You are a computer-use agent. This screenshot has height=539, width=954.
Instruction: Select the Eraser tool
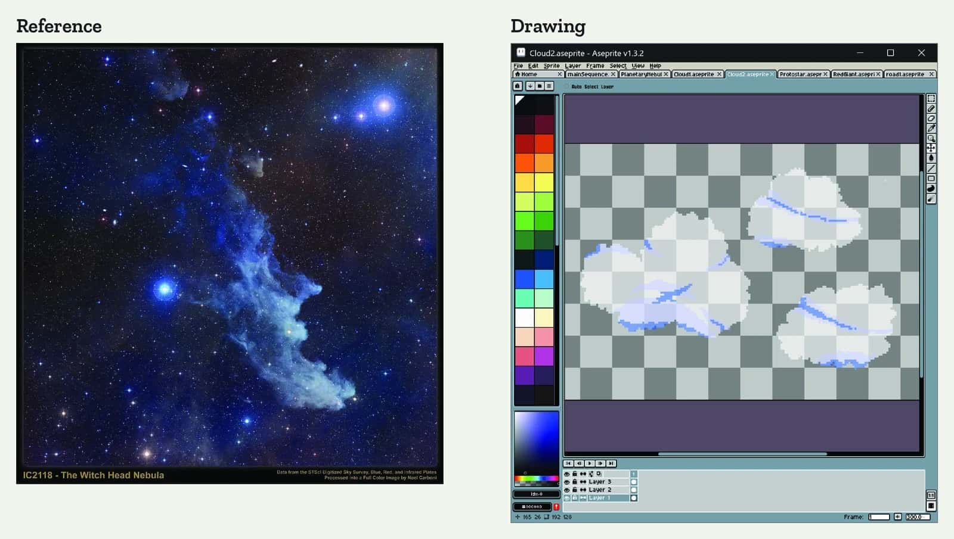pyautogui.click(x=931, y=119)
